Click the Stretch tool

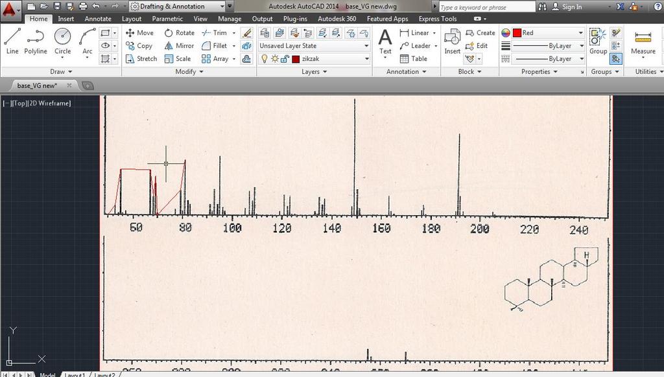click(x=141, y=59)
